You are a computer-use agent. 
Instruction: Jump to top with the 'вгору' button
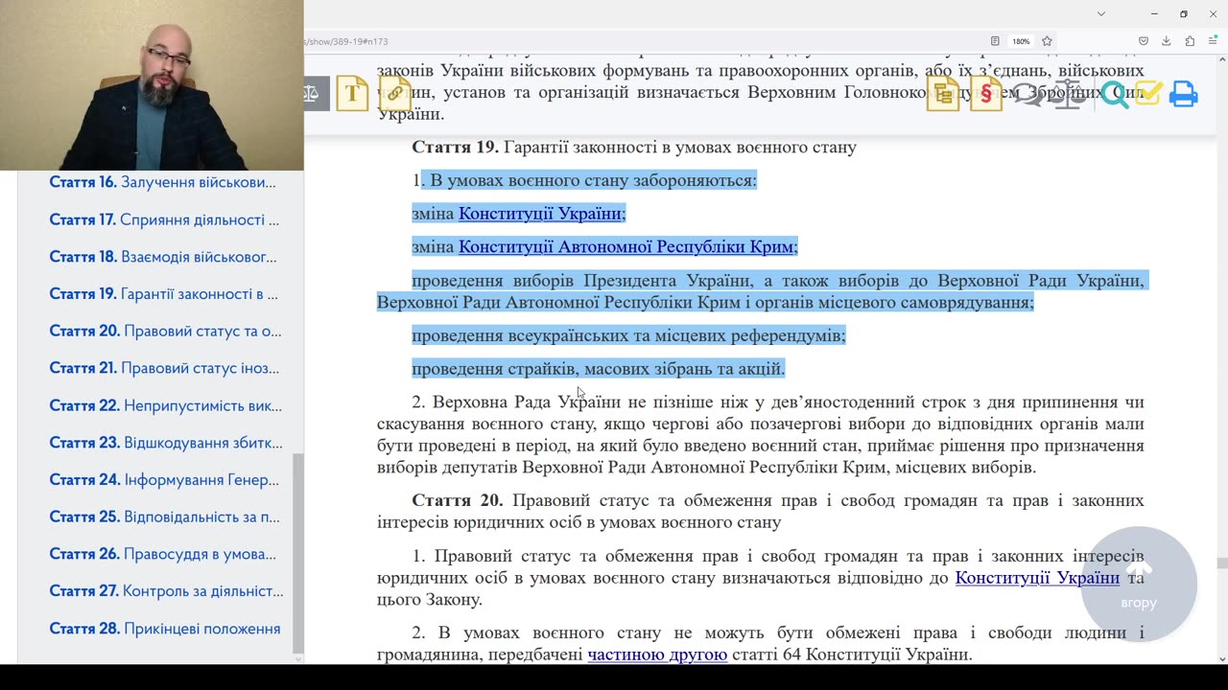[x=1139, y=585]
